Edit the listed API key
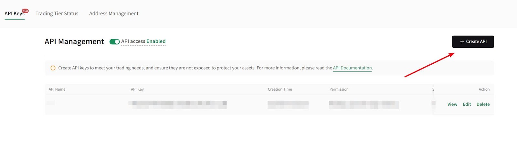Screen dimensions: 517x145 pyautogui.click(x=467, y=104)
